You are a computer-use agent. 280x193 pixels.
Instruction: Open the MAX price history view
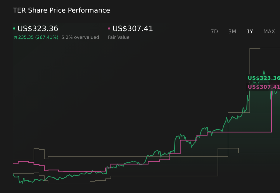(269, 32)
